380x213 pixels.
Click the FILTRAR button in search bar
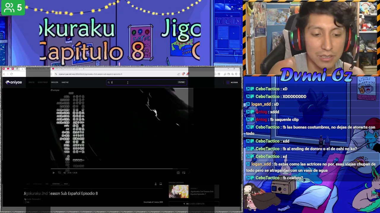(181, 82)
